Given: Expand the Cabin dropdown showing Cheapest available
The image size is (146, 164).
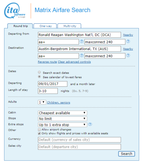Looking at the screenshot, I should point(62,113).
